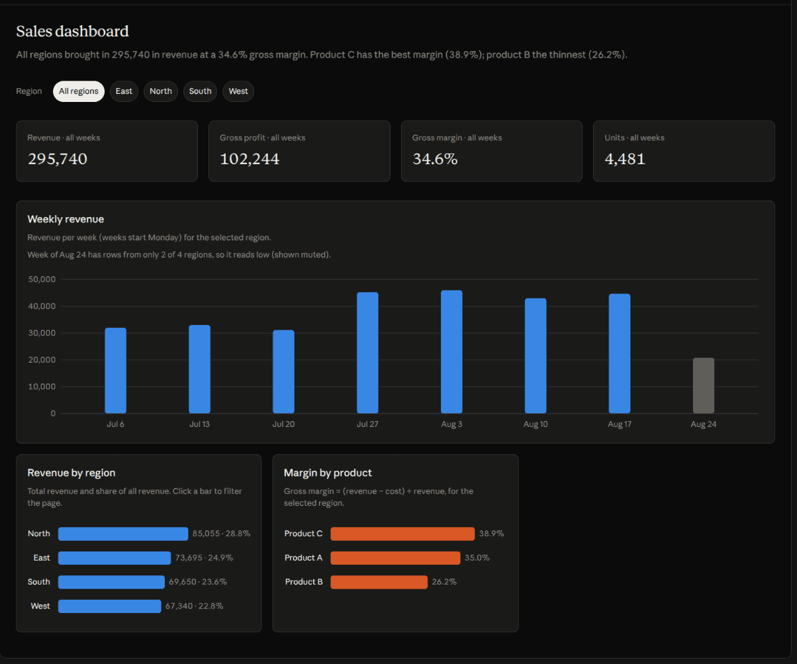797x664 pixels.
Task: Click the 20,000 y-axis label
Action: 42,360
